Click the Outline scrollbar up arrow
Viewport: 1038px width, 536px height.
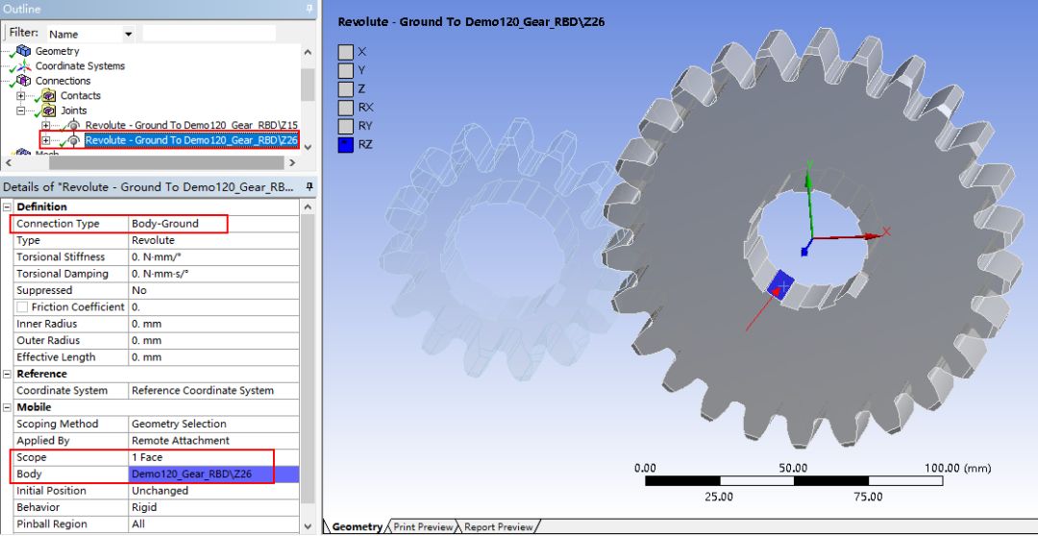(x=308, y=52)
